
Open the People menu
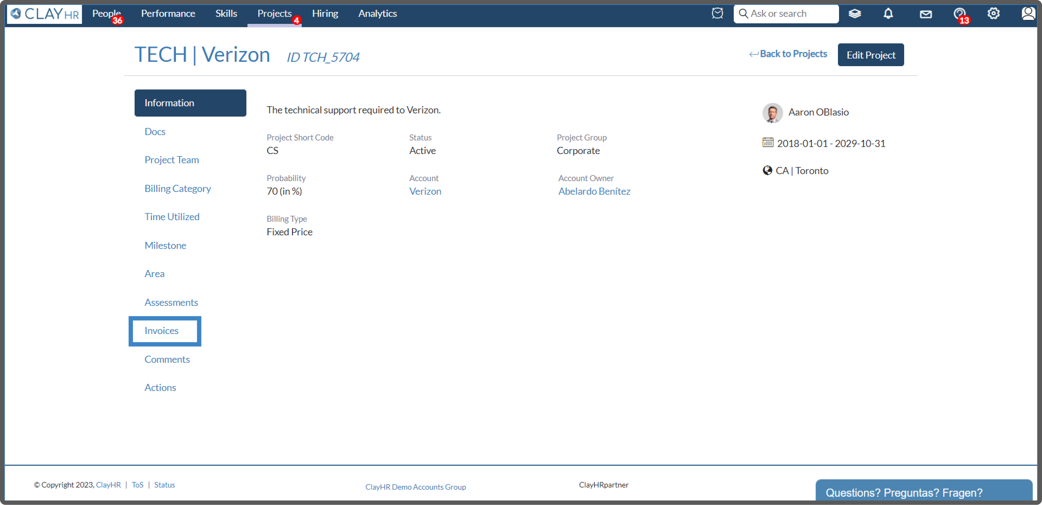coord(106,14)
